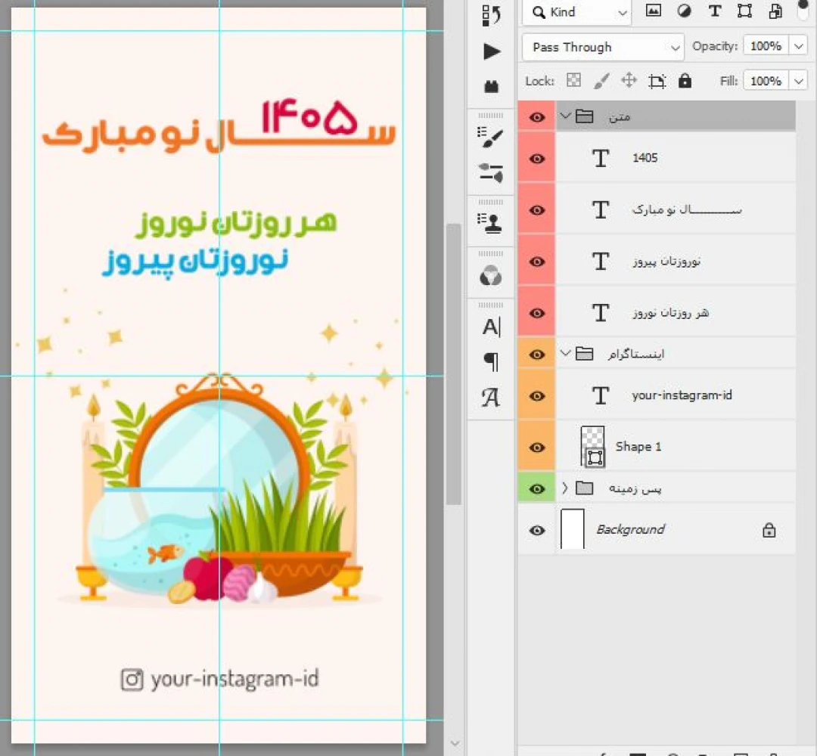Image resolution: width=817 pixels, height=756 pixels.
Task: Open the Paragraph panel icon
Action: coord(492,362)
